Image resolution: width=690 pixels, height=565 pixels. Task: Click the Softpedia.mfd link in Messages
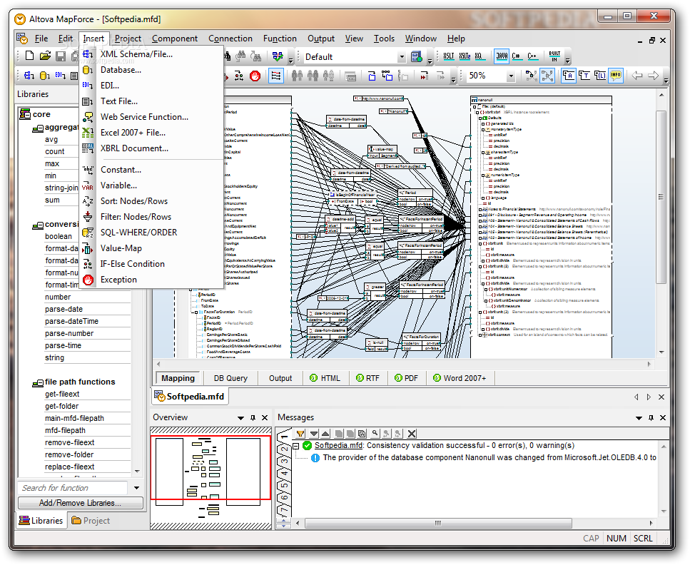338,445
